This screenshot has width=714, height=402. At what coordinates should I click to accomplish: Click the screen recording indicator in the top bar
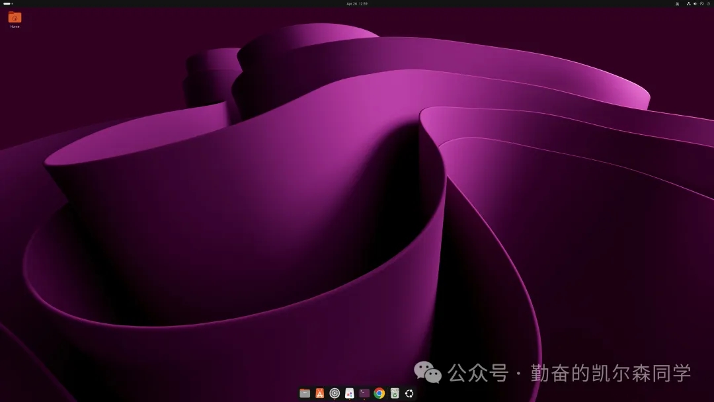tap(701, 4)
